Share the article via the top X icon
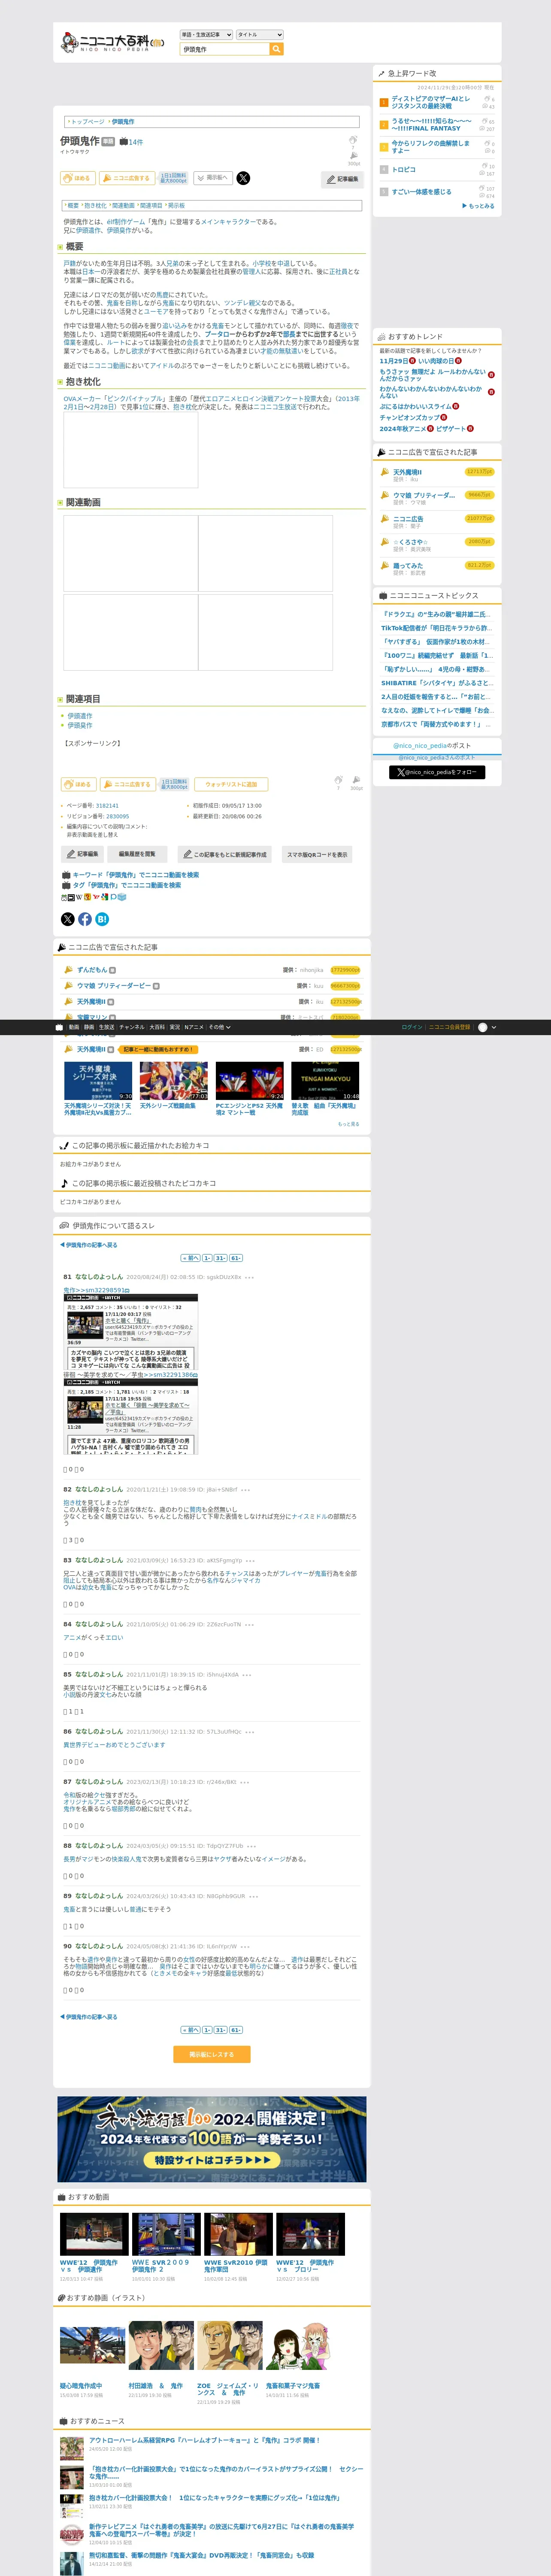551x2576 pixels. point(243,178)
